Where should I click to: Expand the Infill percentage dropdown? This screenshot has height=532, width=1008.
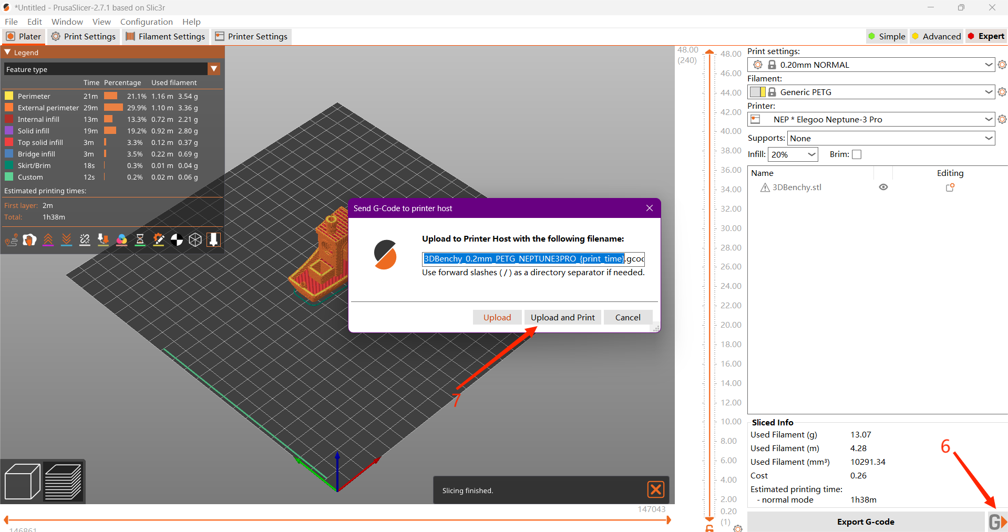pos(811,154)
